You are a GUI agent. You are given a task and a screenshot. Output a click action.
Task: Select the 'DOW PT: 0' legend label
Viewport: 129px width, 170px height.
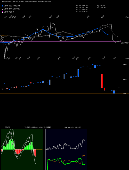(x=9, y=12)
